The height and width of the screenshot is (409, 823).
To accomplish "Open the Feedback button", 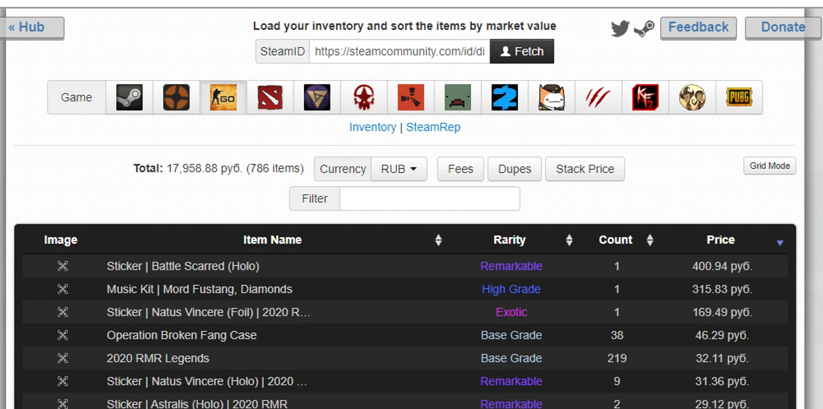I will pos(698,27).
